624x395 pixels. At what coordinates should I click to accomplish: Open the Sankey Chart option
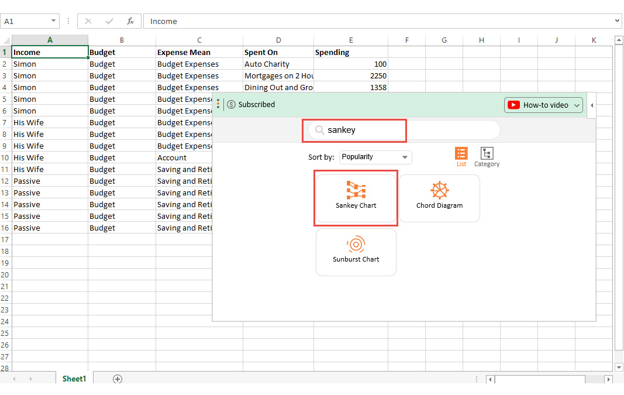pos(356,198)
